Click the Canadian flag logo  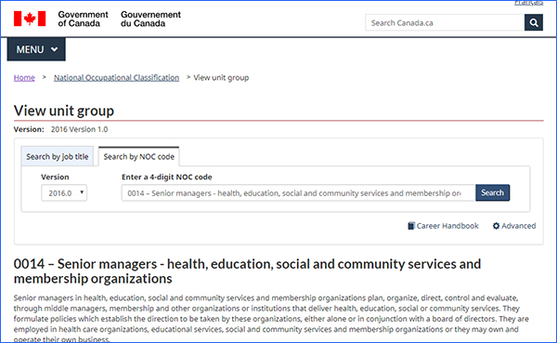pyautogui.click(x=30, y=19)
